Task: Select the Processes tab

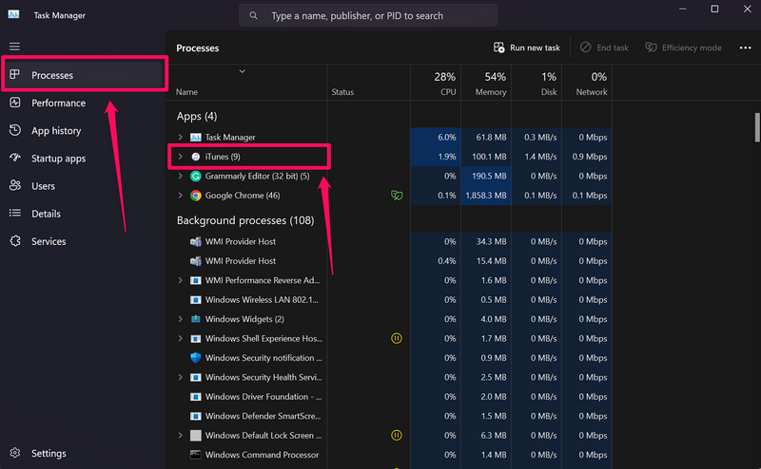Action: [51, 75]
